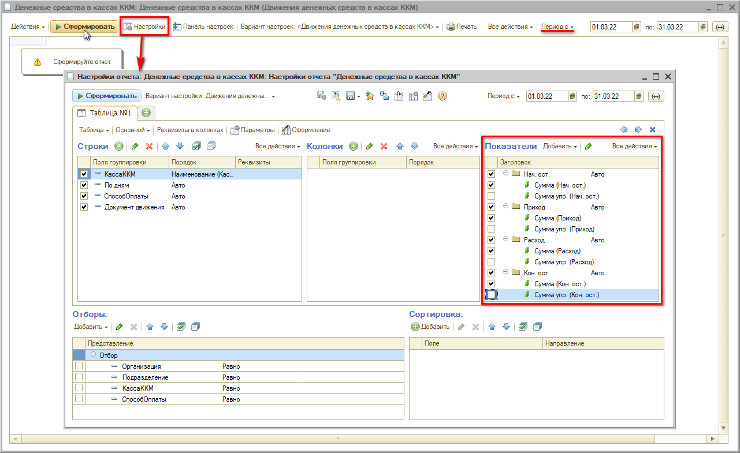Open calendar for start date in settings window
The height and width of the screenshot is (453, 740).
click(x=572, y=96)
